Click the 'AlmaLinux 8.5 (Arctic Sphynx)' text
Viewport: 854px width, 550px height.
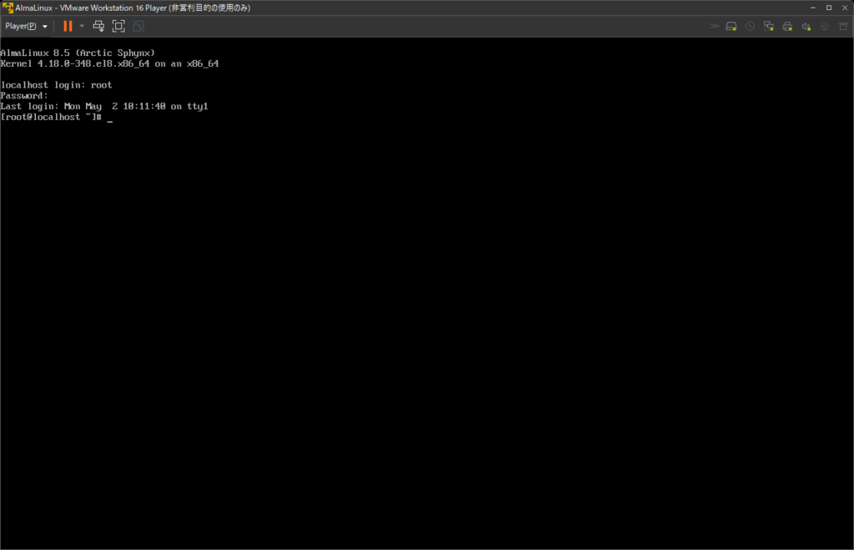(78, 53)
